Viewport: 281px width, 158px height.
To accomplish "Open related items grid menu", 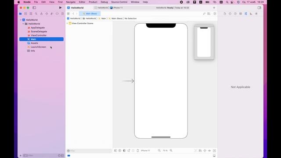I will click(x=68, y=14).
